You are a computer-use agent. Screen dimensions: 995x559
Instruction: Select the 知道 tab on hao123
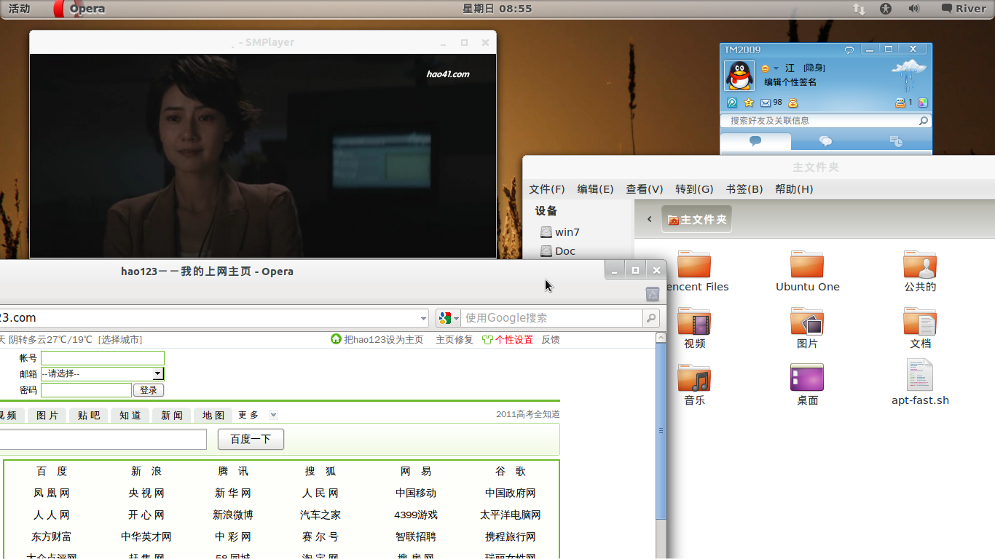130,415
